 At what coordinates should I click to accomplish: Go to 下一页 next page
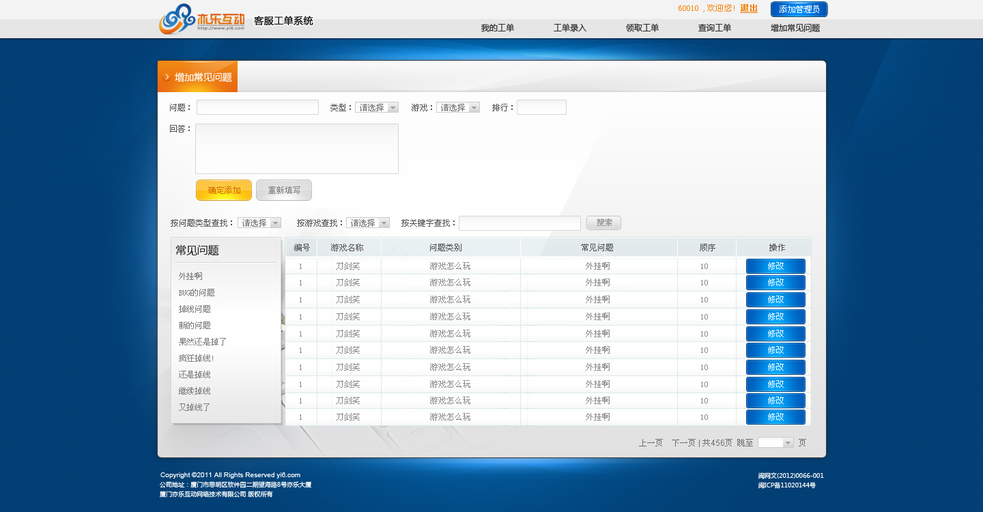click(x=683, y=443)
